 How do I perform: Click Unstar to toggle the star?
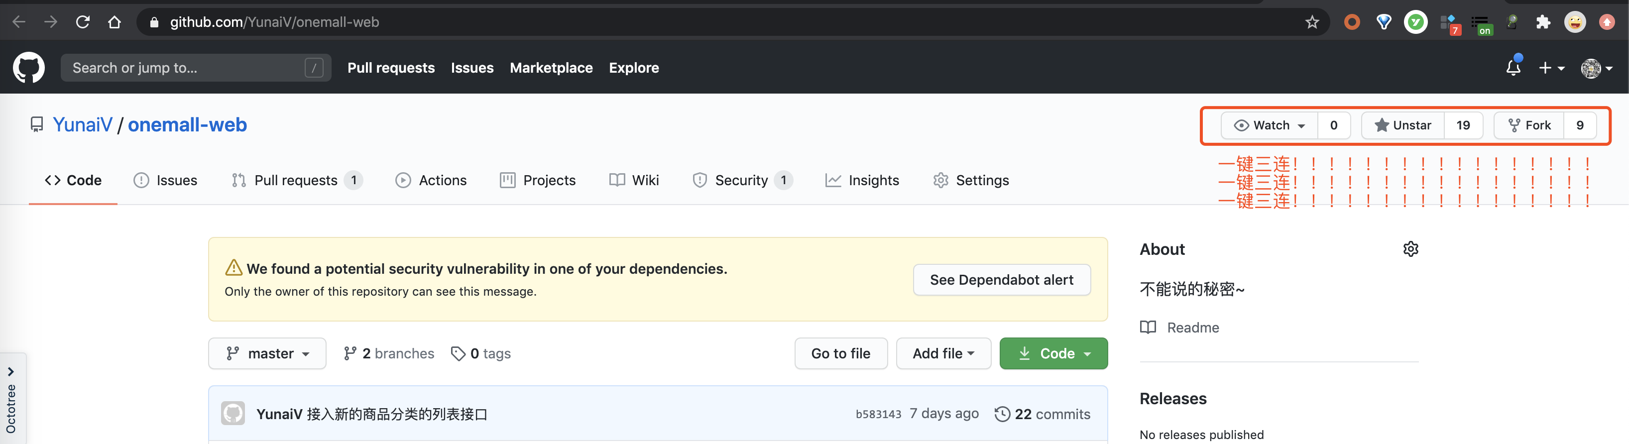click(1402, 125)
